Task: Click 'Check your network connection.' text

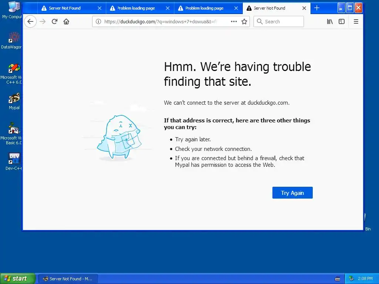Action: (x=214, y=149)
